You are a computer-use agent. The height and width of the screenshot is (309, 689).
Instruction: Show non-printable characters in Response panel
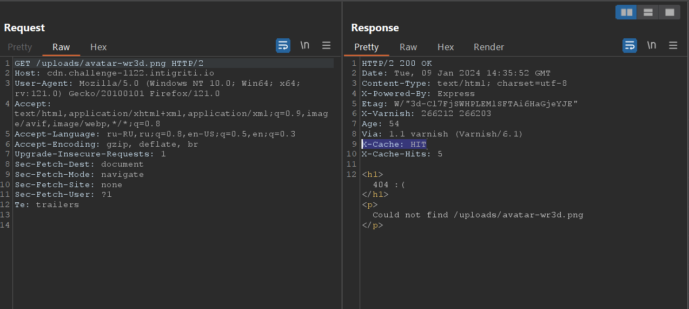point(652,46)
